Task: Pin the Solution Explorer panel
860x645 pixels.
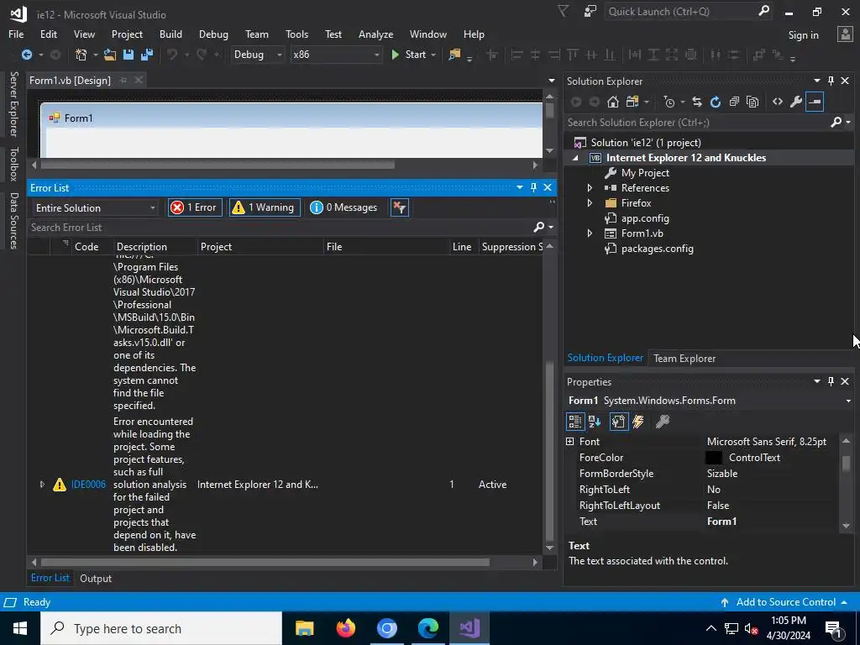Action: coord(831,81)
